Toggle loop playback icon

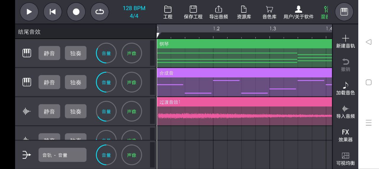click(99, 12)
